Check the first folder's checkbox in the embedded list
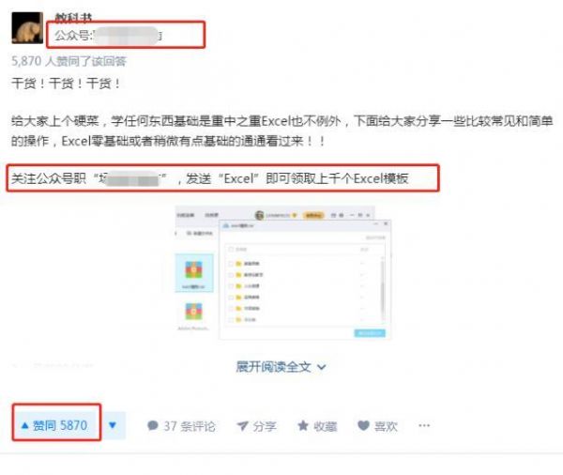This screenshot has width=563, height=475. point(231,264)
